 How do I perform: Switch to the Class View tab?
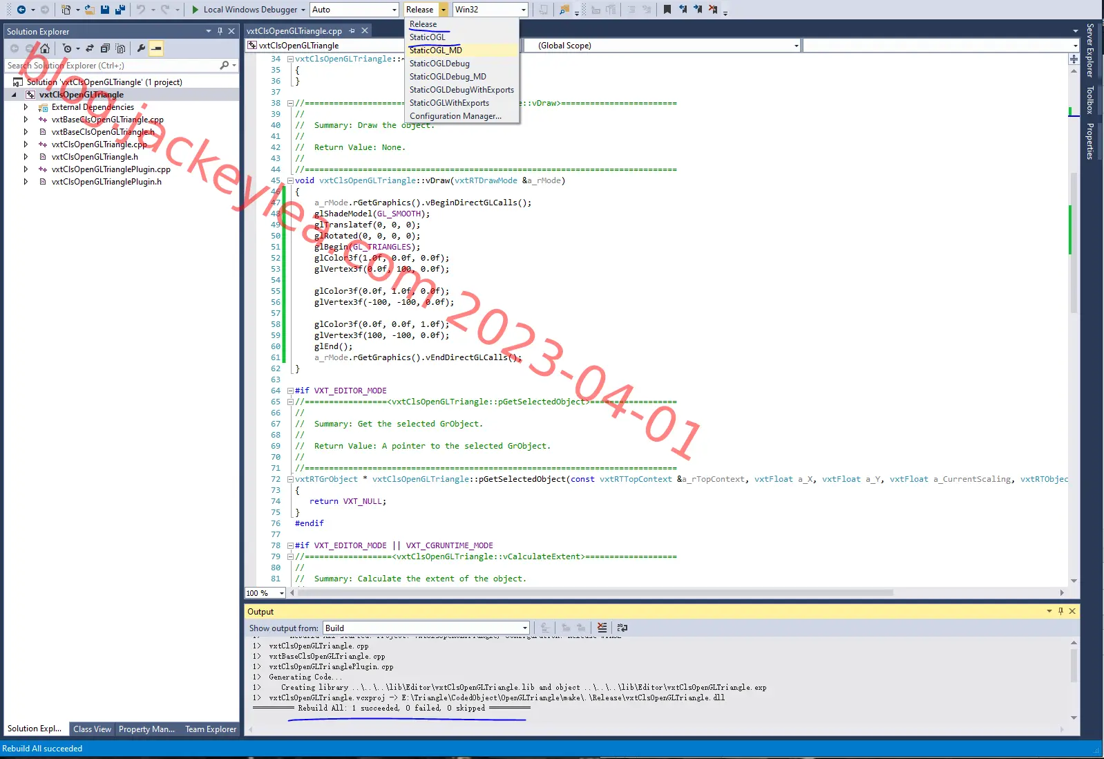tap(92, 729)
